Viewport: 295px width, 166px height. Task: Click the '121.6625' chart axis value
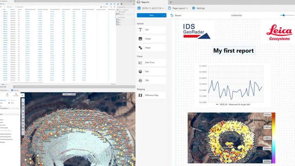(x=203, y=66)
